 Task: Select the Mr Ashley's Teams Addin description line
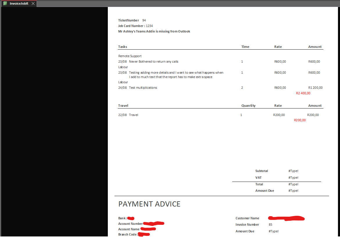tap(154, 31)
